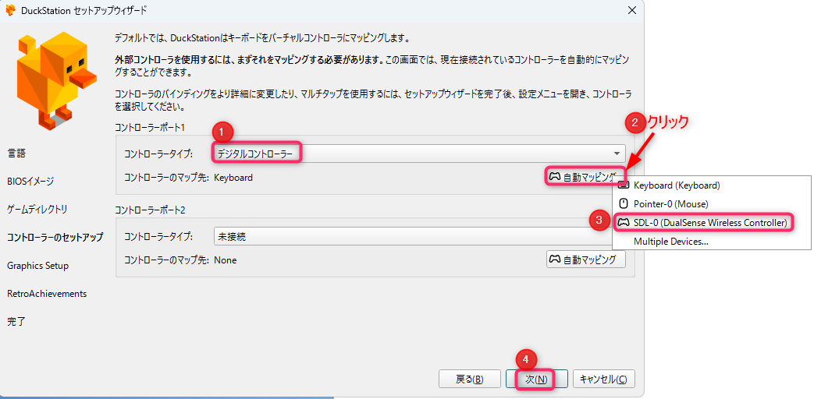Click the DuckStation title bar icon
The height and width of the screenshot is (399, 814).
[x=11, y=11]
